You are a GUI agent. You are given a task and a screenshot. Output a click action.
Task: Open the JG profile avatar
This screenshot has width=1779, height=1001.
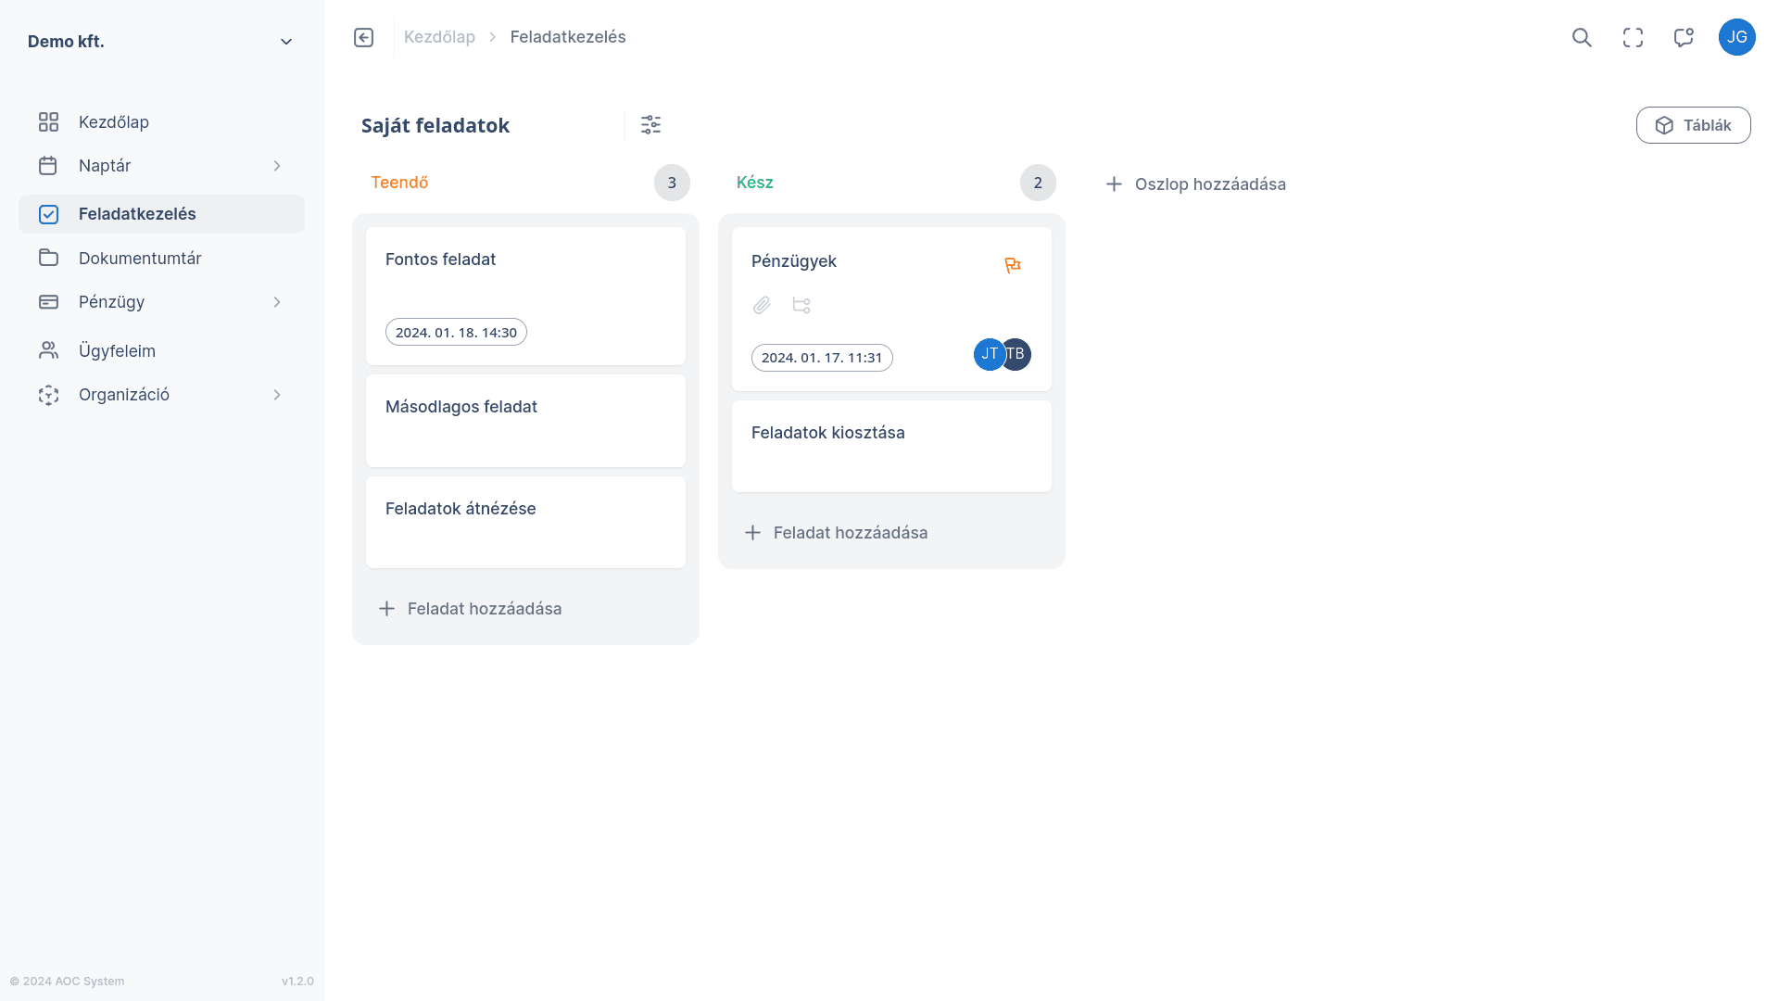point(1737,37)
